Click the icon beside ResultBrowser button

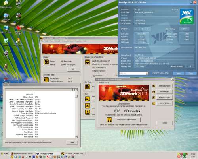154,97
